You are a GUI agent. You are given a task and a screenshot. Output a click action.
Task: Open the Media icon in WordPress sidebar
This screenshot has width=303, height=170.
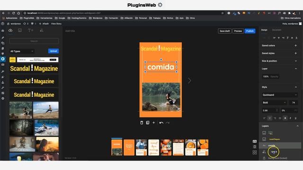[x=3, y=43]
